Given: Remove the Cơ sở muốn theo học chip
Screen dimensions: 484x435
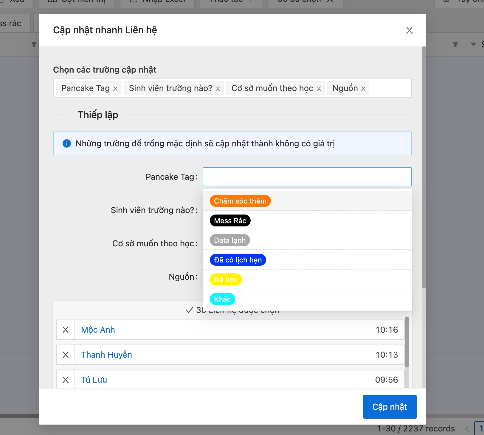Looking at the screenshot, I should click(319, 89).
